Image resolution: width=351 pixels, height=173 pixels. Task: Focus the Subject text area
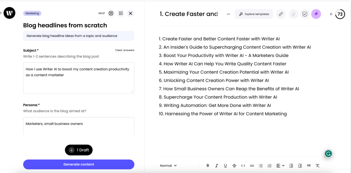(79, 78)
